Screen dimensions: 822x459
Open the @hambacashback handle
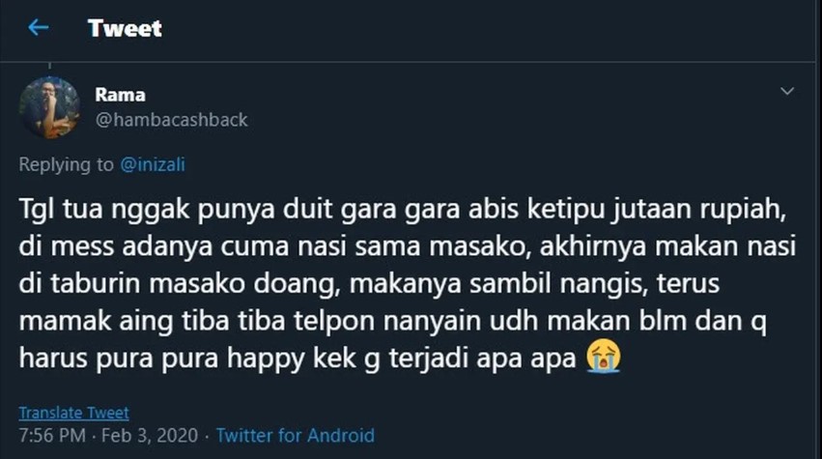pos(171,120)
